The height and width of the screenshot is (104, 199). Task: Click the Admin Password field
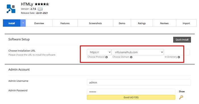pos(131,92)
